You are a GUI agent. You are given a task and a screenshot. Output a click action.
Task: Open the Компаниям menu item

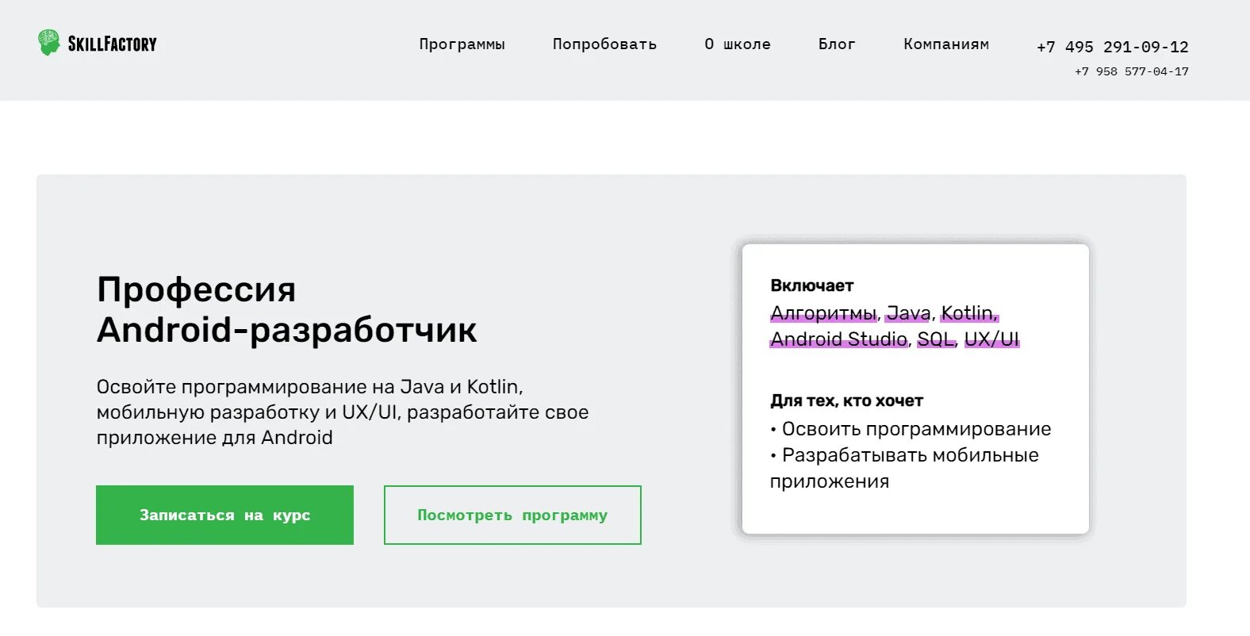tap(946, 44)
